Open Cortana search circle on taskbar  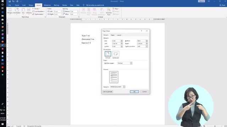coord(2,5)
